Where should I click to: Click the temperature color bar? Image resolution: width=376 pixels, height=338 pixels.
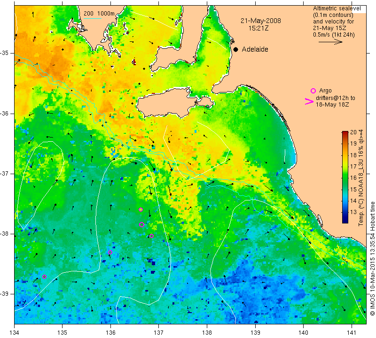pyautogui.click(x=345, y=177)
